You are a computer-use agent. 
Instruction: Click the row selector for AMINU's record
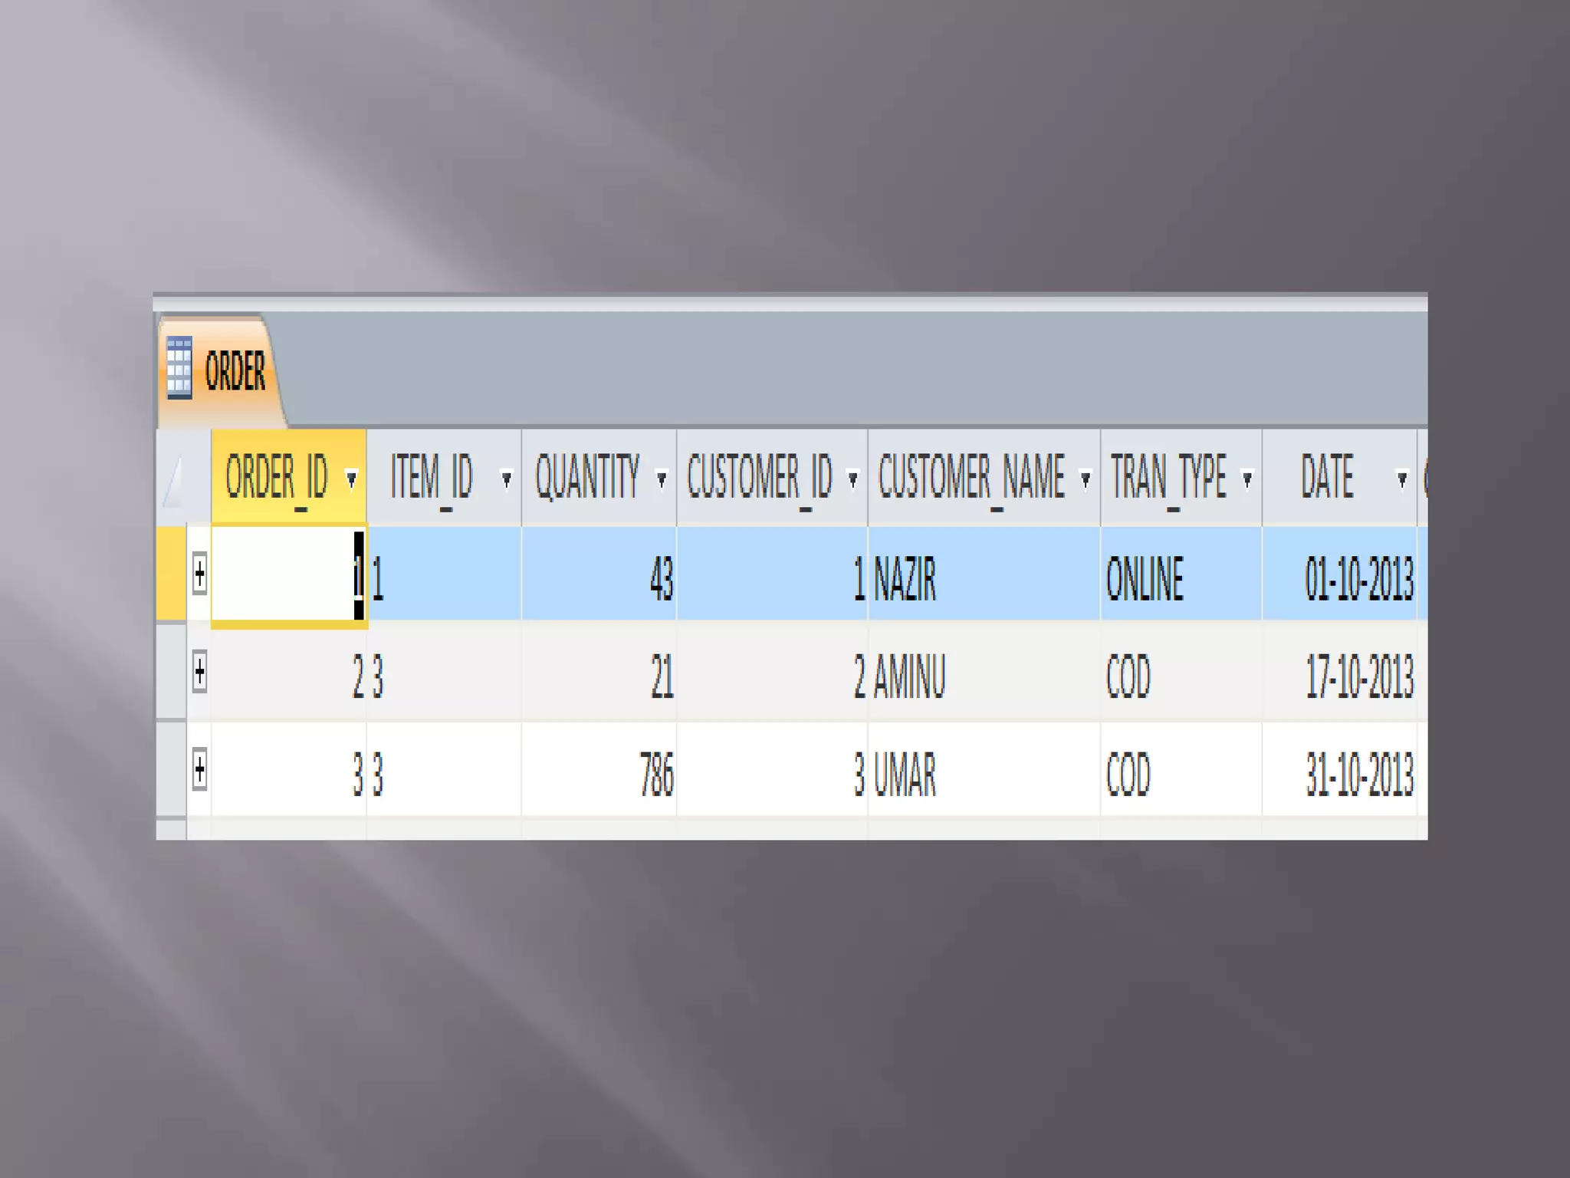[171, 672]
